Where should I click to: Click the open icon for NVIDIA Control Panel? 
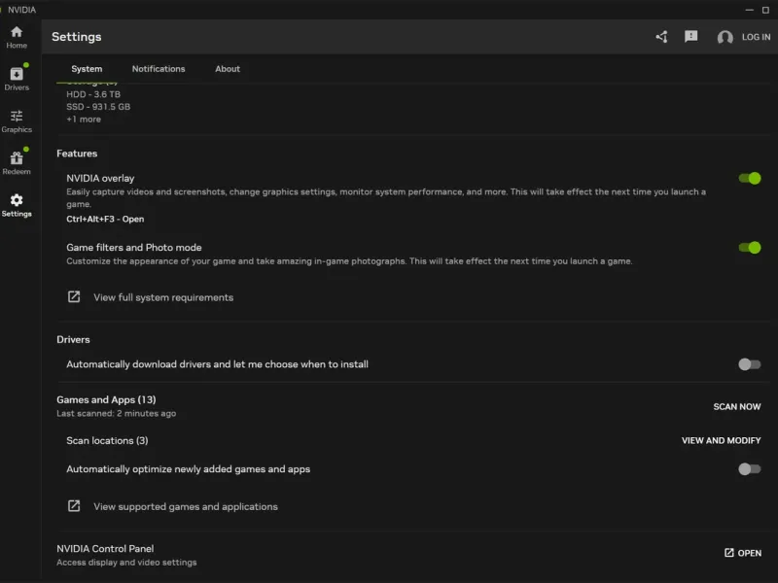pyautogui.click(x=728, y=553)
